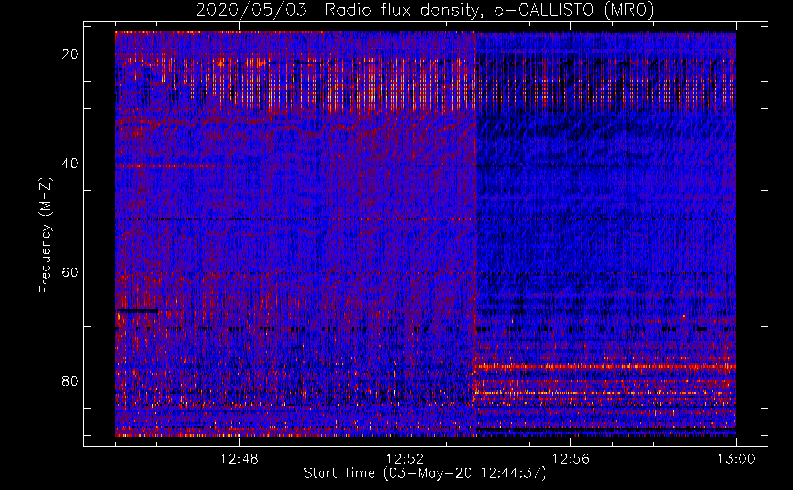Click the frequency tick label "80"

[71, 381]
